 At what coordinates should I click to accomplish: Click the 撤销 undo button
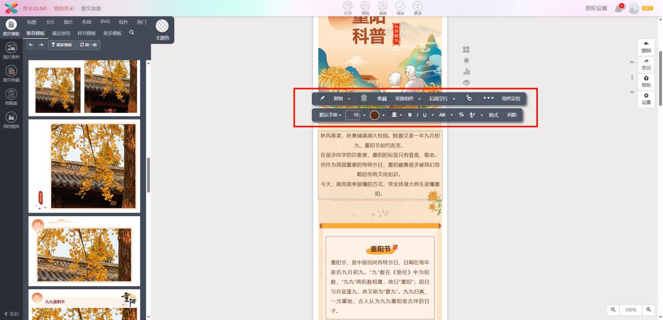click(646, 47)
